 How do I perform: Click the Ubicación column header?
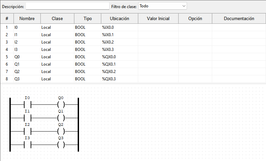120,19
